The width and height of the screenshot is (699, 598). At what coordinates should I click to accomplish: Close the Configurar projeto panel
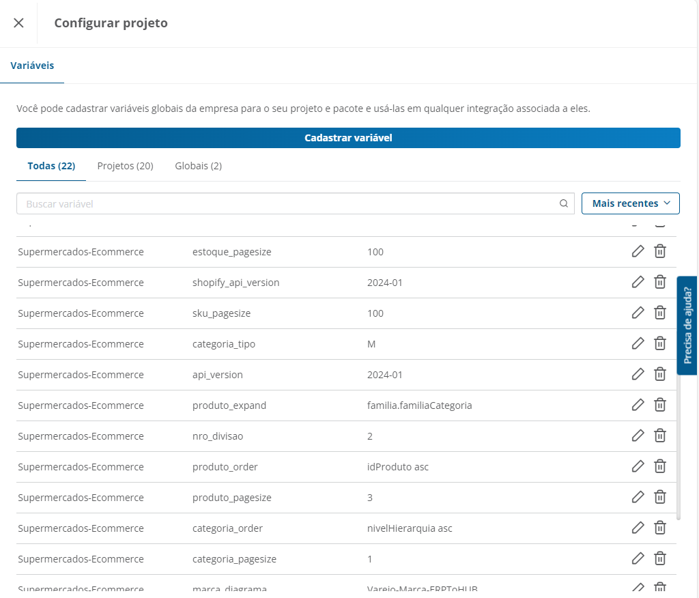[18, 23]
